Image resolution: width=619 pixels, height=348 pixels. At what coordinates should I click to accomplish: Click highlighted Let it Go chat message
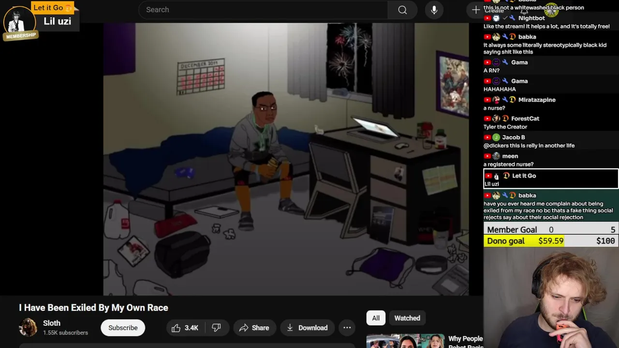[551, 179]
